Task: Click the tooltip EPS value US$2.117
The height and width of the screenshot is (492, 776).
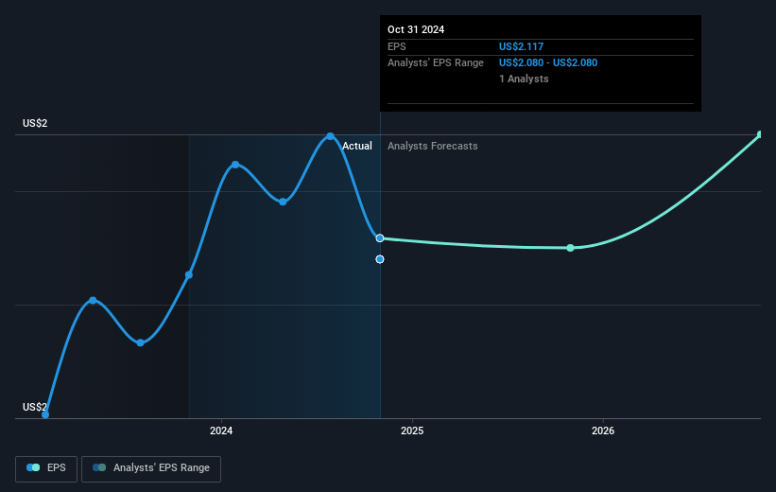Action: coord(521,46)
